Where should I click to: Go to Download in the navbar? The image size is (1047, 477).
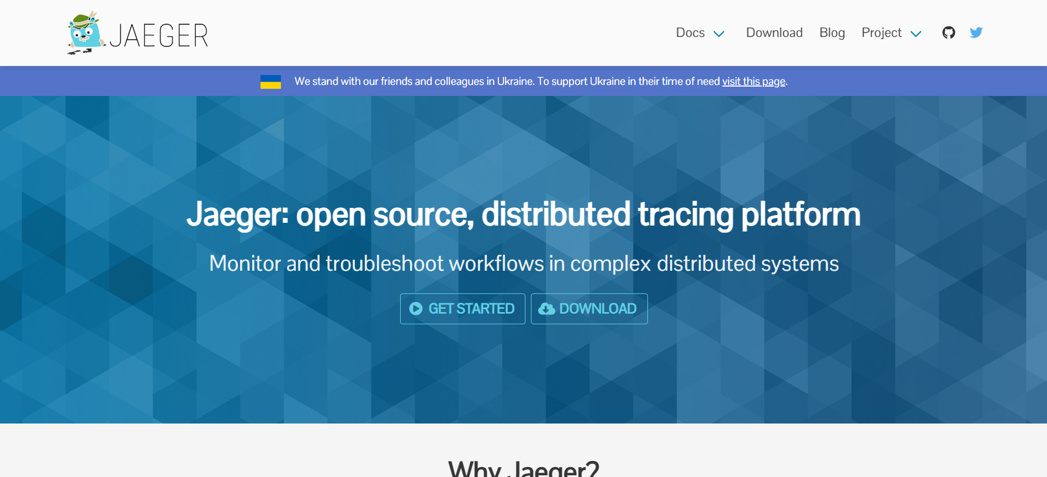pyautogui.click(x=774, y=33)
